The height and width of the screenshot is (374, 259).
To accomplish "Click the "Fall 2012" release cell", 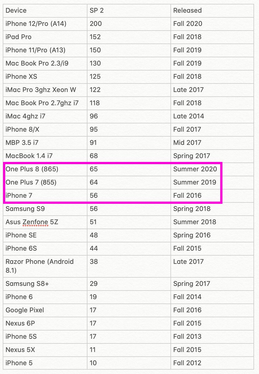I will (x=187, y=363).
